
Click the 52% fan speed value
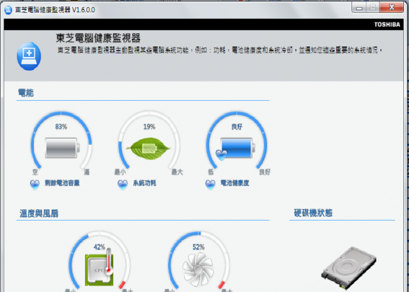click(x=199, y=247)
